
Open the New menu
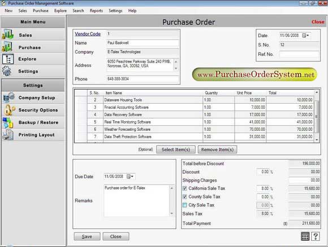pyautogui.click(x=8, y=11)
